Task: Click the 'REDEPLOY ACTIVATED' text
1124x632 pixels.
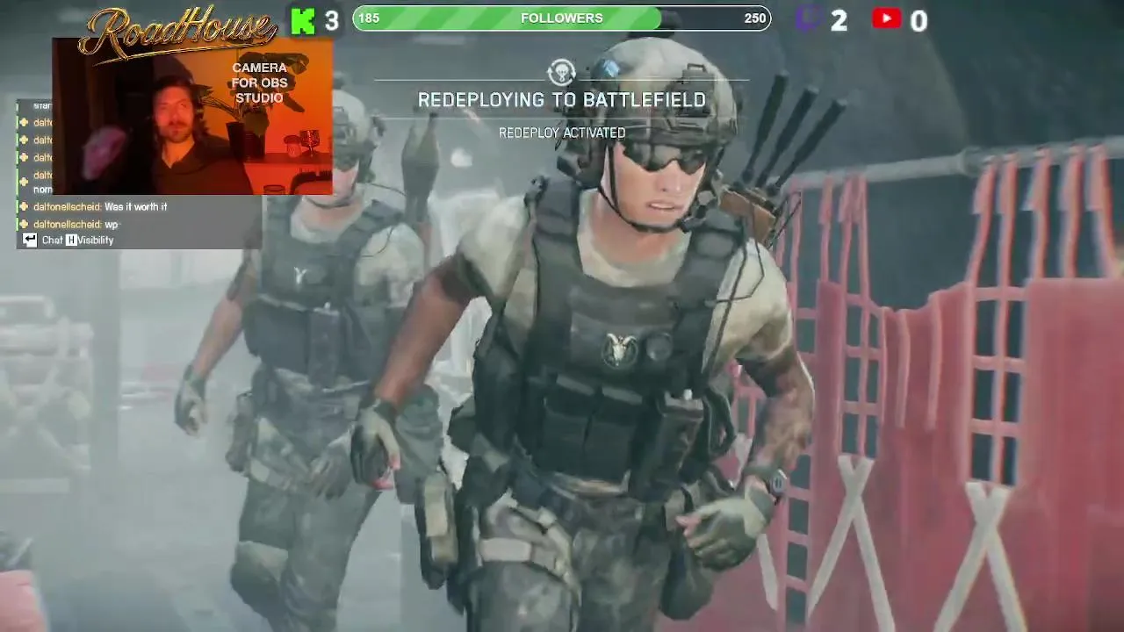Action: click(562, 133)
